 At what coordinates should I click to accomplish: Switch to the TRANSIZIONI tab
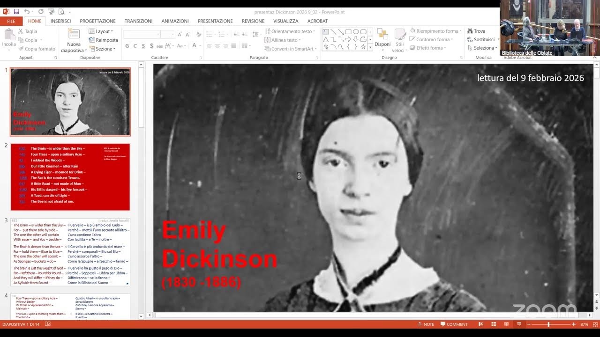click(138, 21)
